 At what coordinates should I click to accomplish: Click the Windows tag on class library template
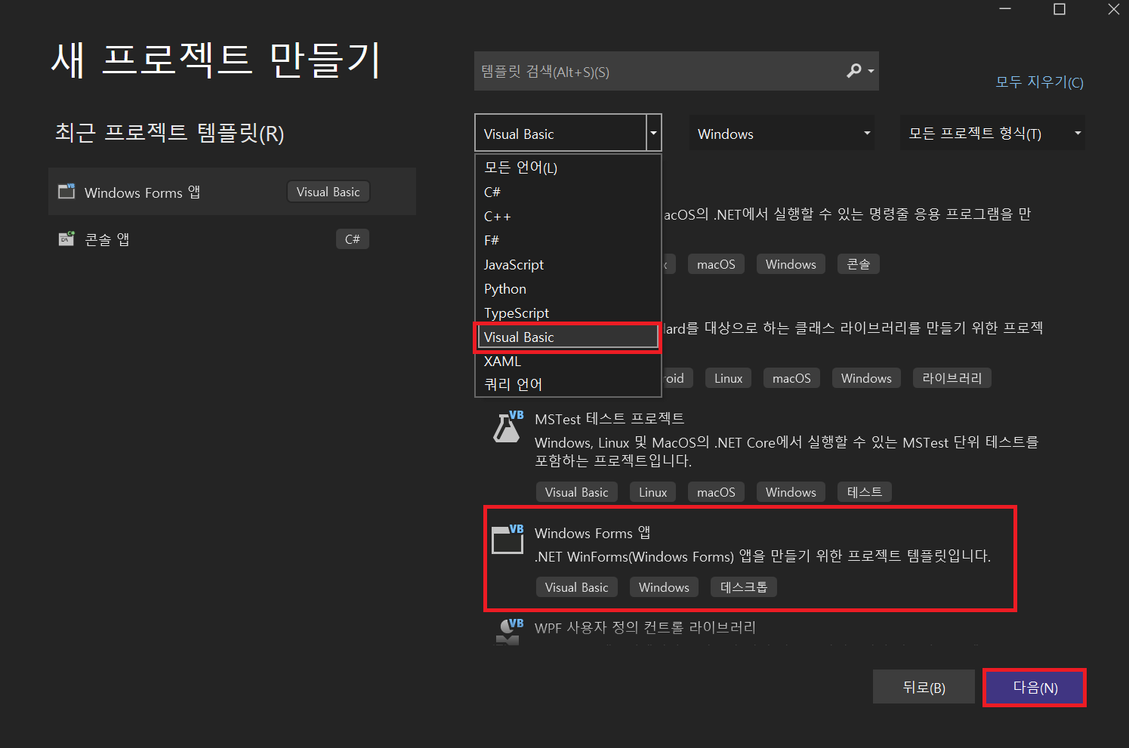(x=866, y=377)
